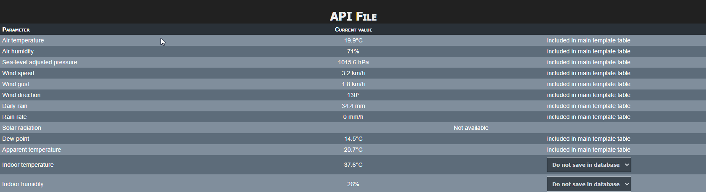Click the 20.7°C apparent temperature value

pyautogui.click(x=353, y=150)
